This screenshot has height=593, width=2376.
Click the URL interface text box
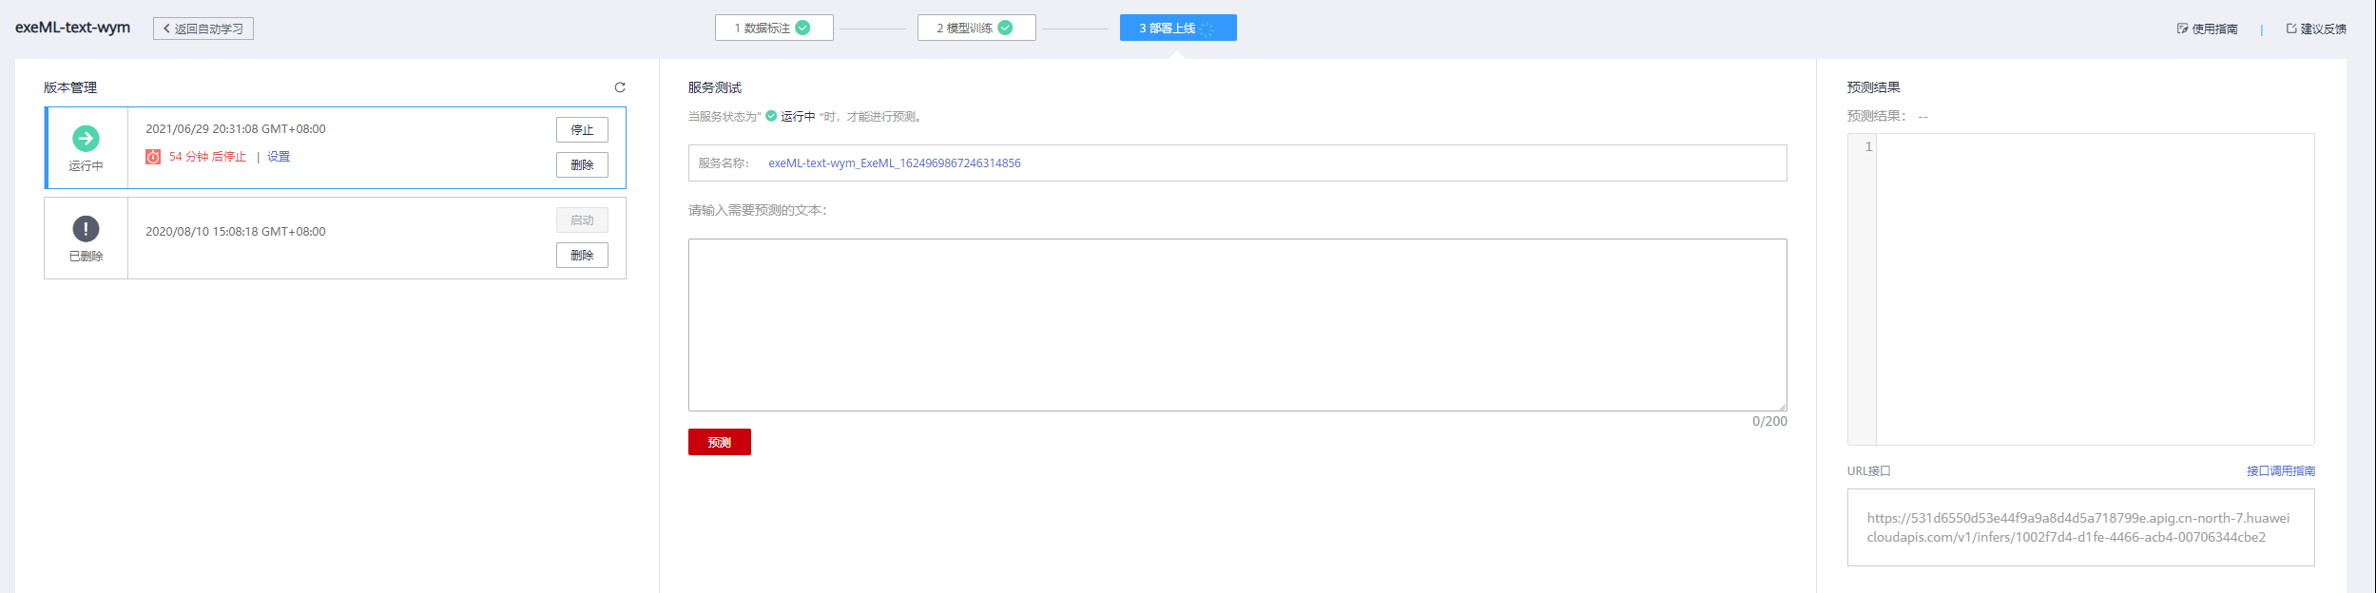2080,527
